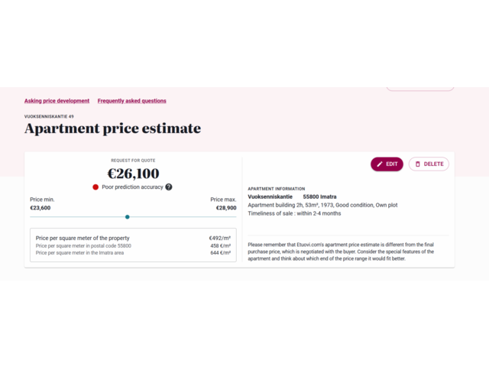Select the €26,100 estimate value
The width and height of the screenshot is (489, 367).
coord(133,174)
